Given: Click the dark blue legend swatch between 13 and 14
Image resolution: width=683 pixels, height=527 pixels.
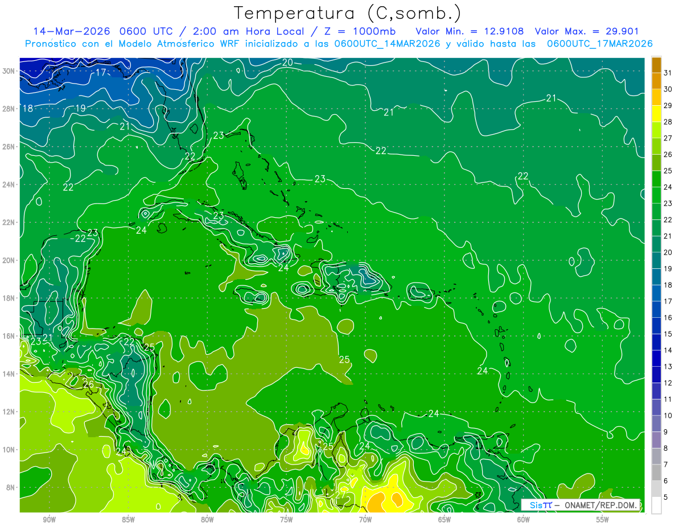Looking at the screenshot, I should tap(656, 359).
